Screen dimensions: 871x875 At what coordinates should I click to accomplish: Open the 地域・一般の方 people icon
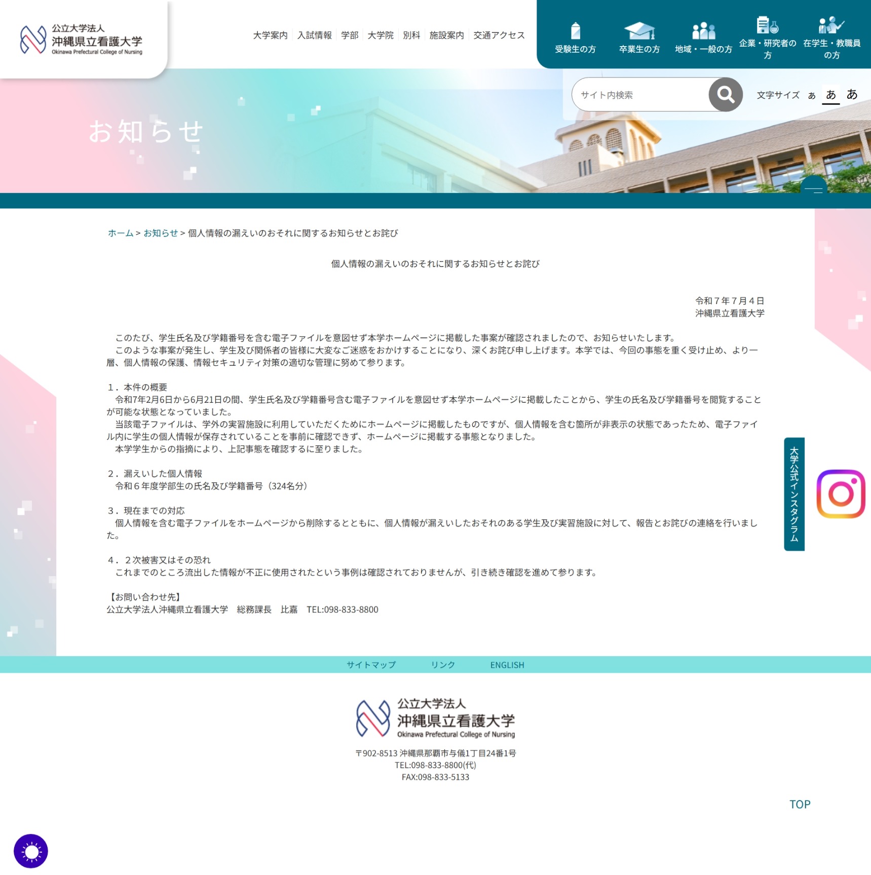coord(703,38)
